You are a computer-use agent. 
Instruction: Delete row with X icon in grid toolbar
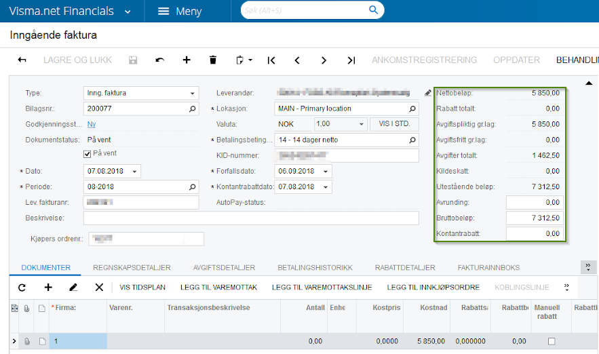(x=99, y=288)
